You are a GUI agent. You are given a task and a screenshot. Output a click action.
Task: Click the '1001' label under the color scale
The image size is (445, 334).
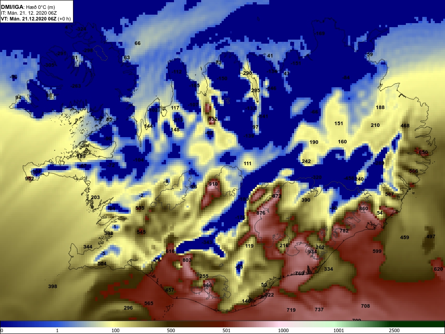click(x=339, y=330)
